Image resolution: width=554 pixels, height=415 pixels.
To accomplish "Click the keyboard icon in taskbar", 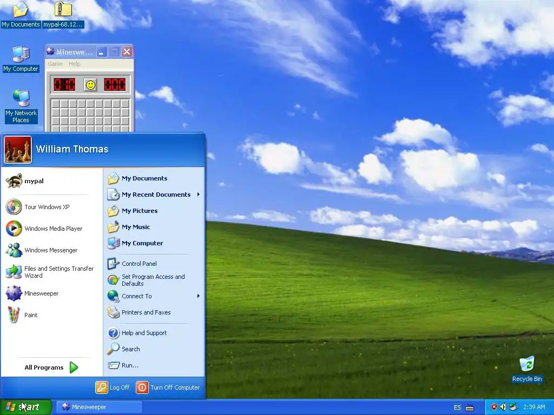I will click(x=470, y=407).
